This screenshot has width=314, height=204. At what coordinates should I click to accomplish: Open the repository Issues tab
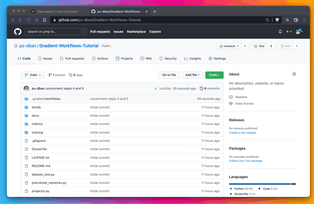[x=45, y=58]
